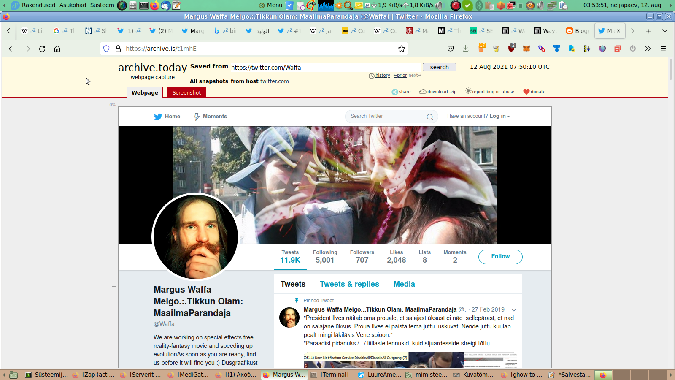
Task: Switch to the Google tab
Action: (x=65, y=31)
